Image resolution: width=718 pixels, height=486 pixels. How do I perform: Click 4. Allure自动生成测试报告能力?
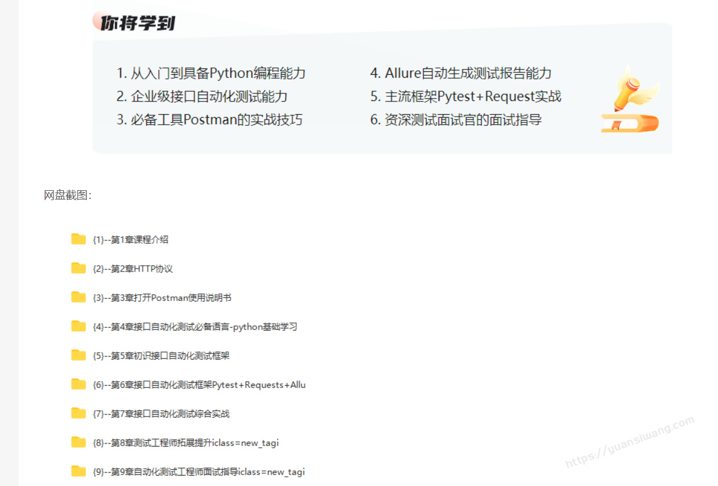tap(461, 74)
